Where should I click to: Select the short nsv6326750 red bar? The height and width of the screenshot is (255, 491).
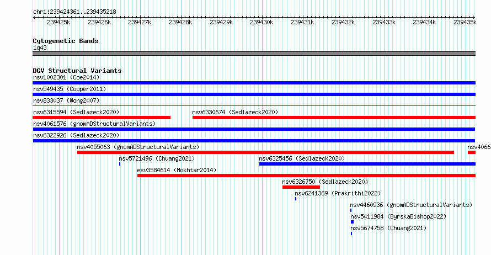(x=301, y=187)
